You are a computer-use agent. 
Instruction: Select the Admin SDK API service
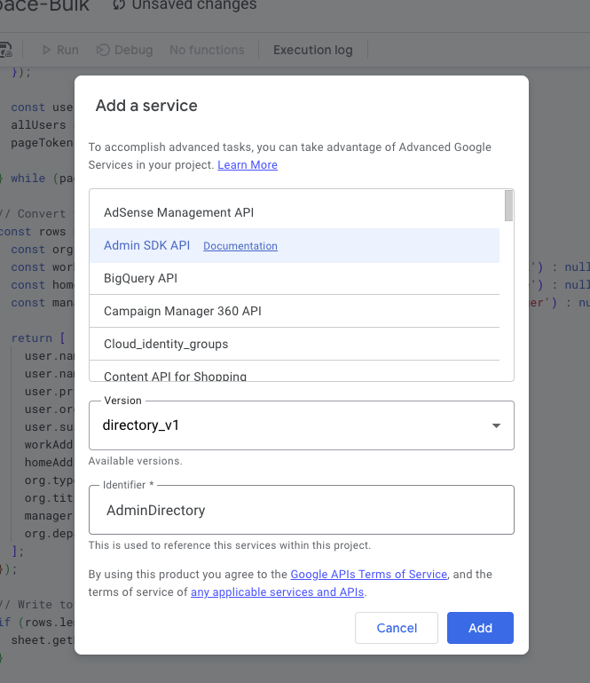tap(147, 245)
